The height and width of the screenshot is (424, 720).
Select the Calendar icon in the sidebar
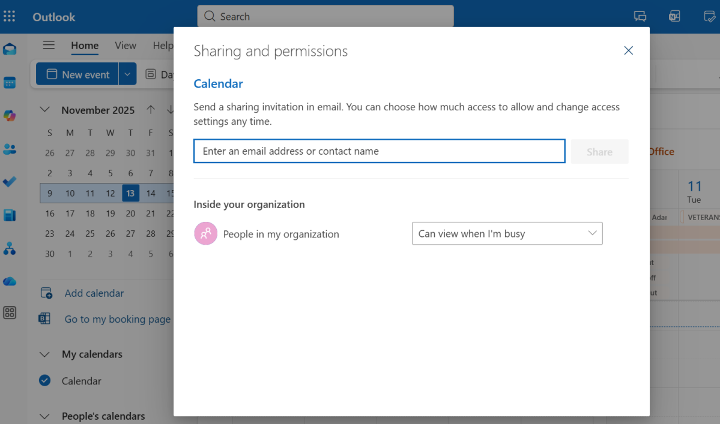(10, 82)
